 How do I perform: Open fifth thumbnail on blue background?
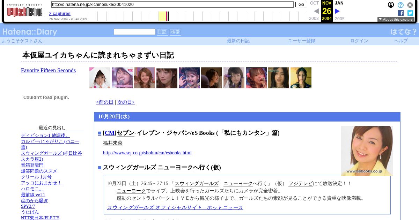pos(189,78)
